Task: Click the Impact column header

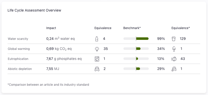Action: (x=51, y=28)
